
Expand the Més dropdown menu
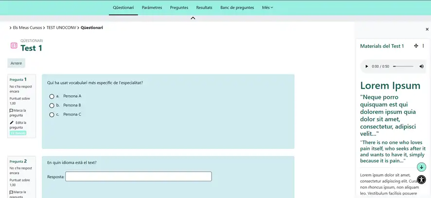click(x=267, y=7)
